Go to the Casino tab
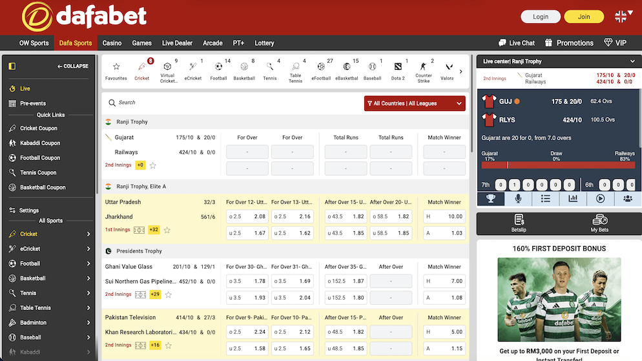 pyautogui.click(x=112, y=43)
